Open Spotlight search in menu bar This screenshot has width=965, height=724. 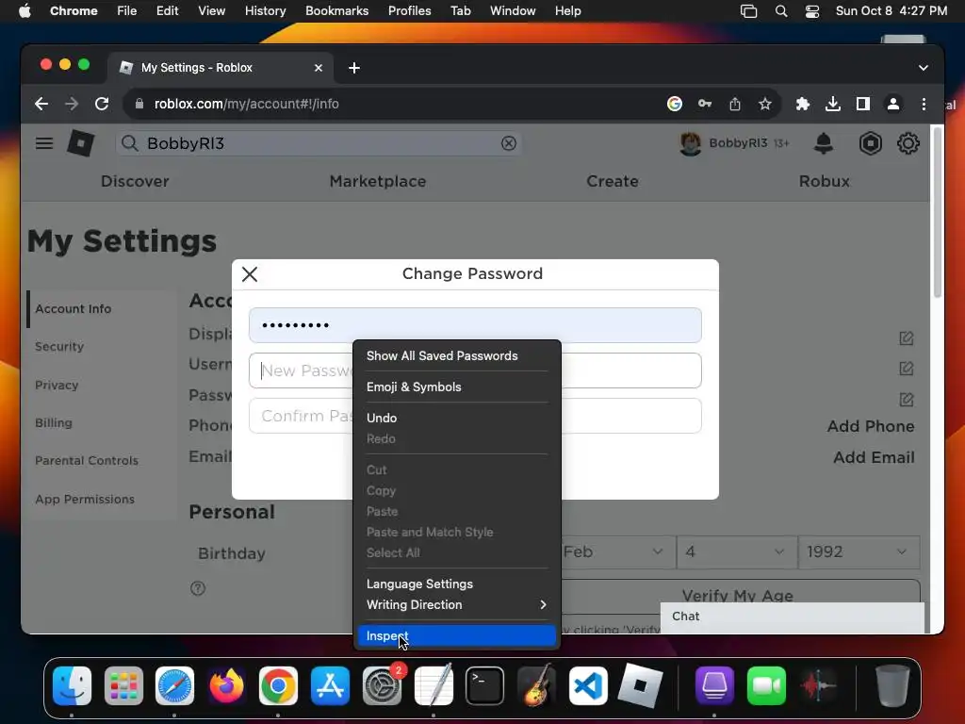tap(781, 11)
